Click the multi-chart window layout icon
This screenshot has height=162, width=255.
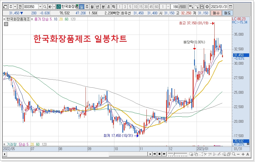[x=191, y=154]
